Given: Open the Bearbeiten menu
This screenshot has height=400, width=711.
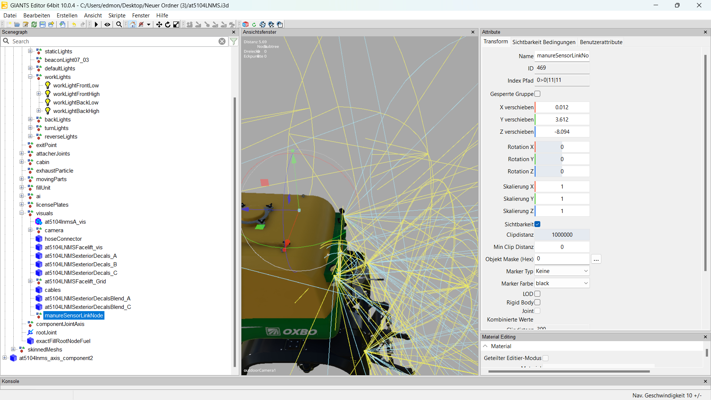Looking at the screenshot, I should (x=37, y=15).
